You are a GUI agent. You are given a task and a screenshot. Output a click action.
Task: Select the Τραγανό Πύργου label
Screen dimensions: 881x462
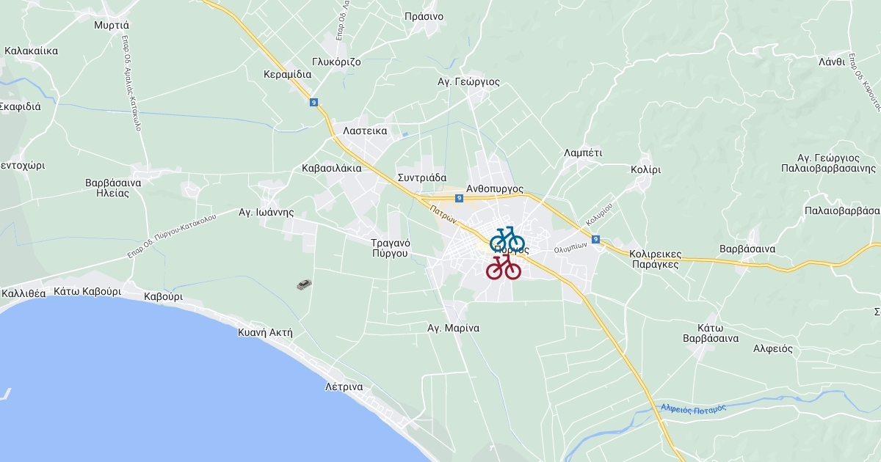[x=390, y=248]
